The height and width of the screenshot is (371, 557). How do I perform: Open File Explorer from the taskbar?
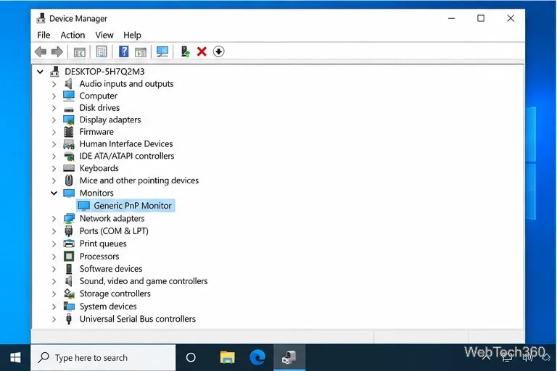(227, 357)
